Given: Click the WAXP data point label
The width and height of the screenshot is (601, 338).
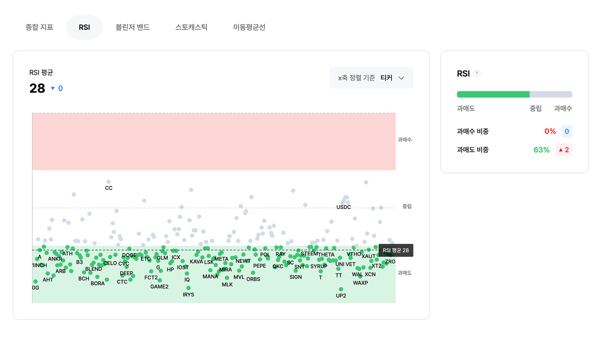Looking at the screenshot, I should (360, 283).
